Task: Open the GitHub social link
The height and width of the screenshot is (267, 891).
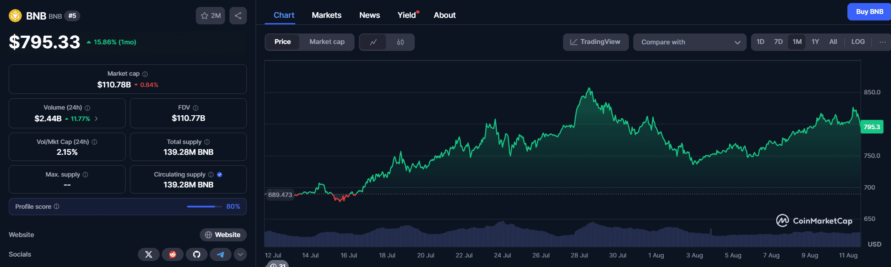Action: (197, 254)
